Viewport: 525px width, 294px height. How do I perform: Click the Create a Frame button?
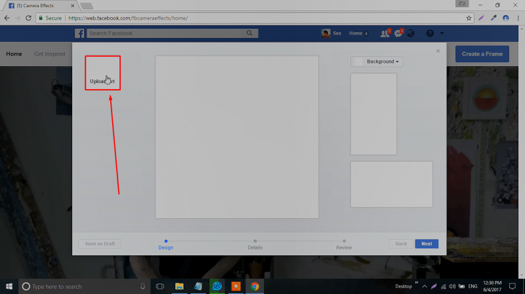(x=482, y=54)
